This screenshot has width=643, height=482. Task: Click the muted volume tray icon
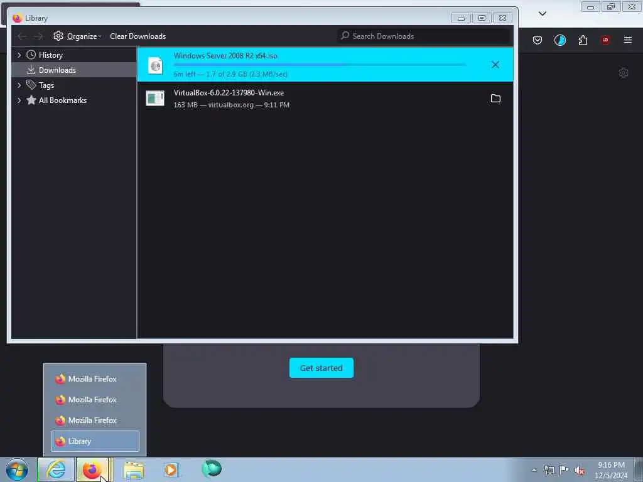click(x=580, y=471)
